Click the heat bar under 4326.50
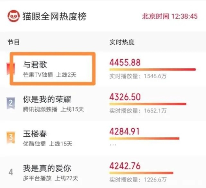The image size is (206, 188). (148, 104)
